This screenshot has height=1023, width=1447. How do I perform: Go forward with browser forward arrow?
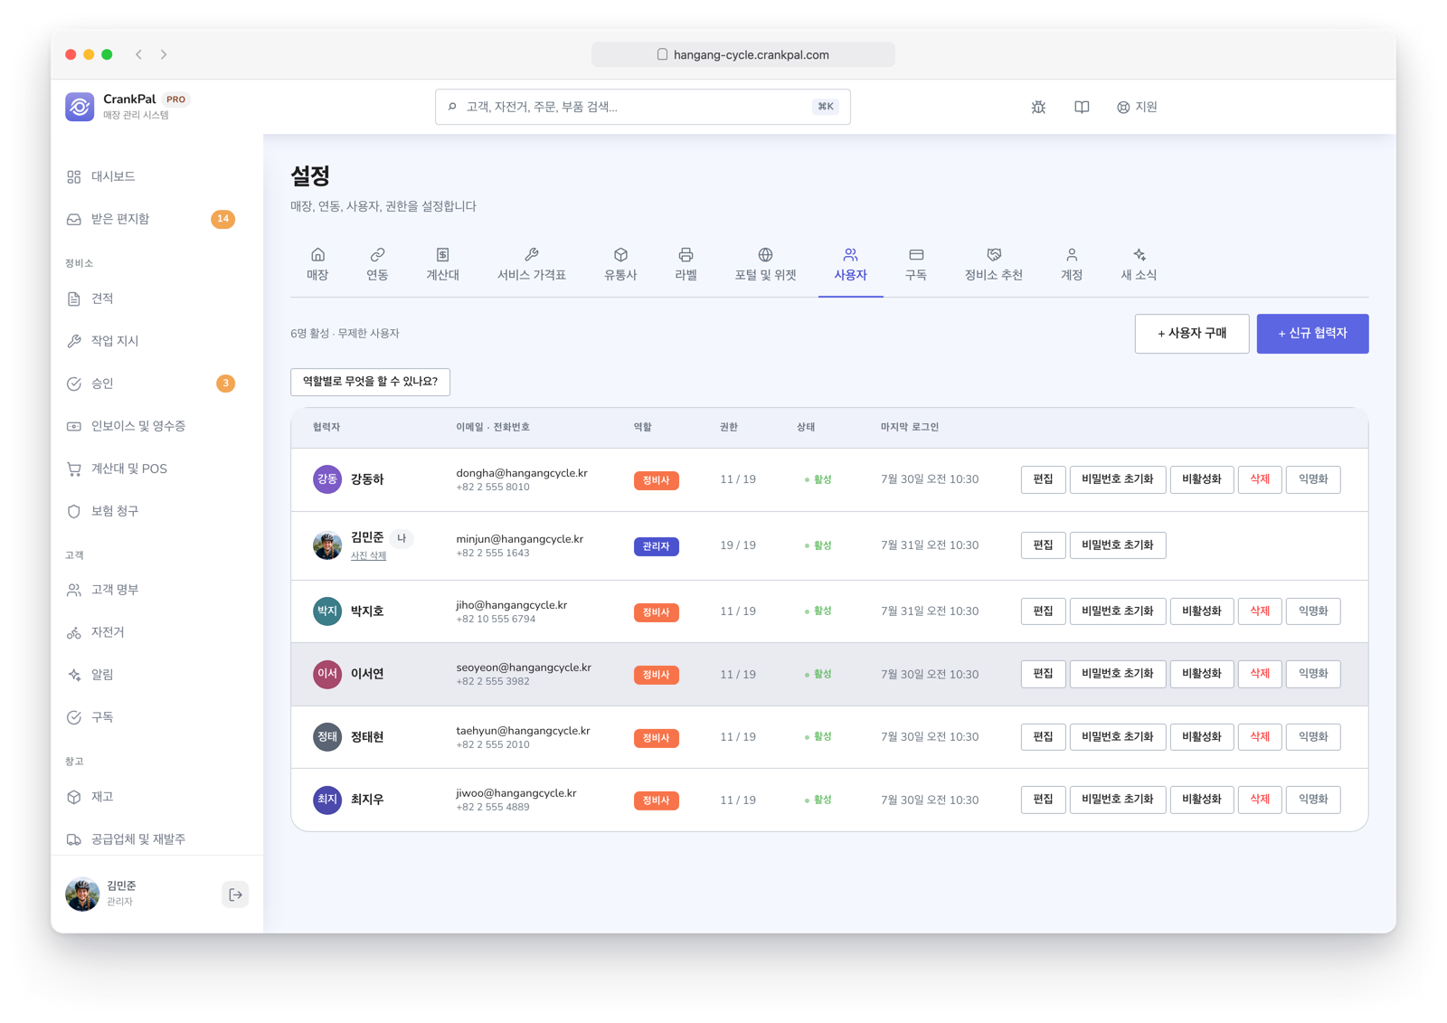pos(164,54)
